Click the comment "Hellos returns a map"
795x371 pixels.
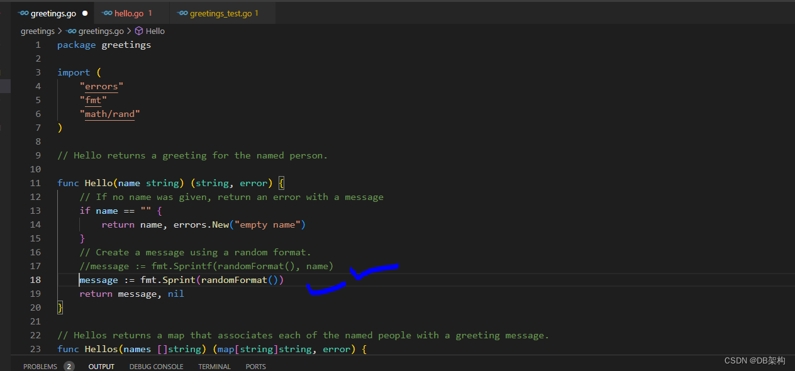coord(303,335)
